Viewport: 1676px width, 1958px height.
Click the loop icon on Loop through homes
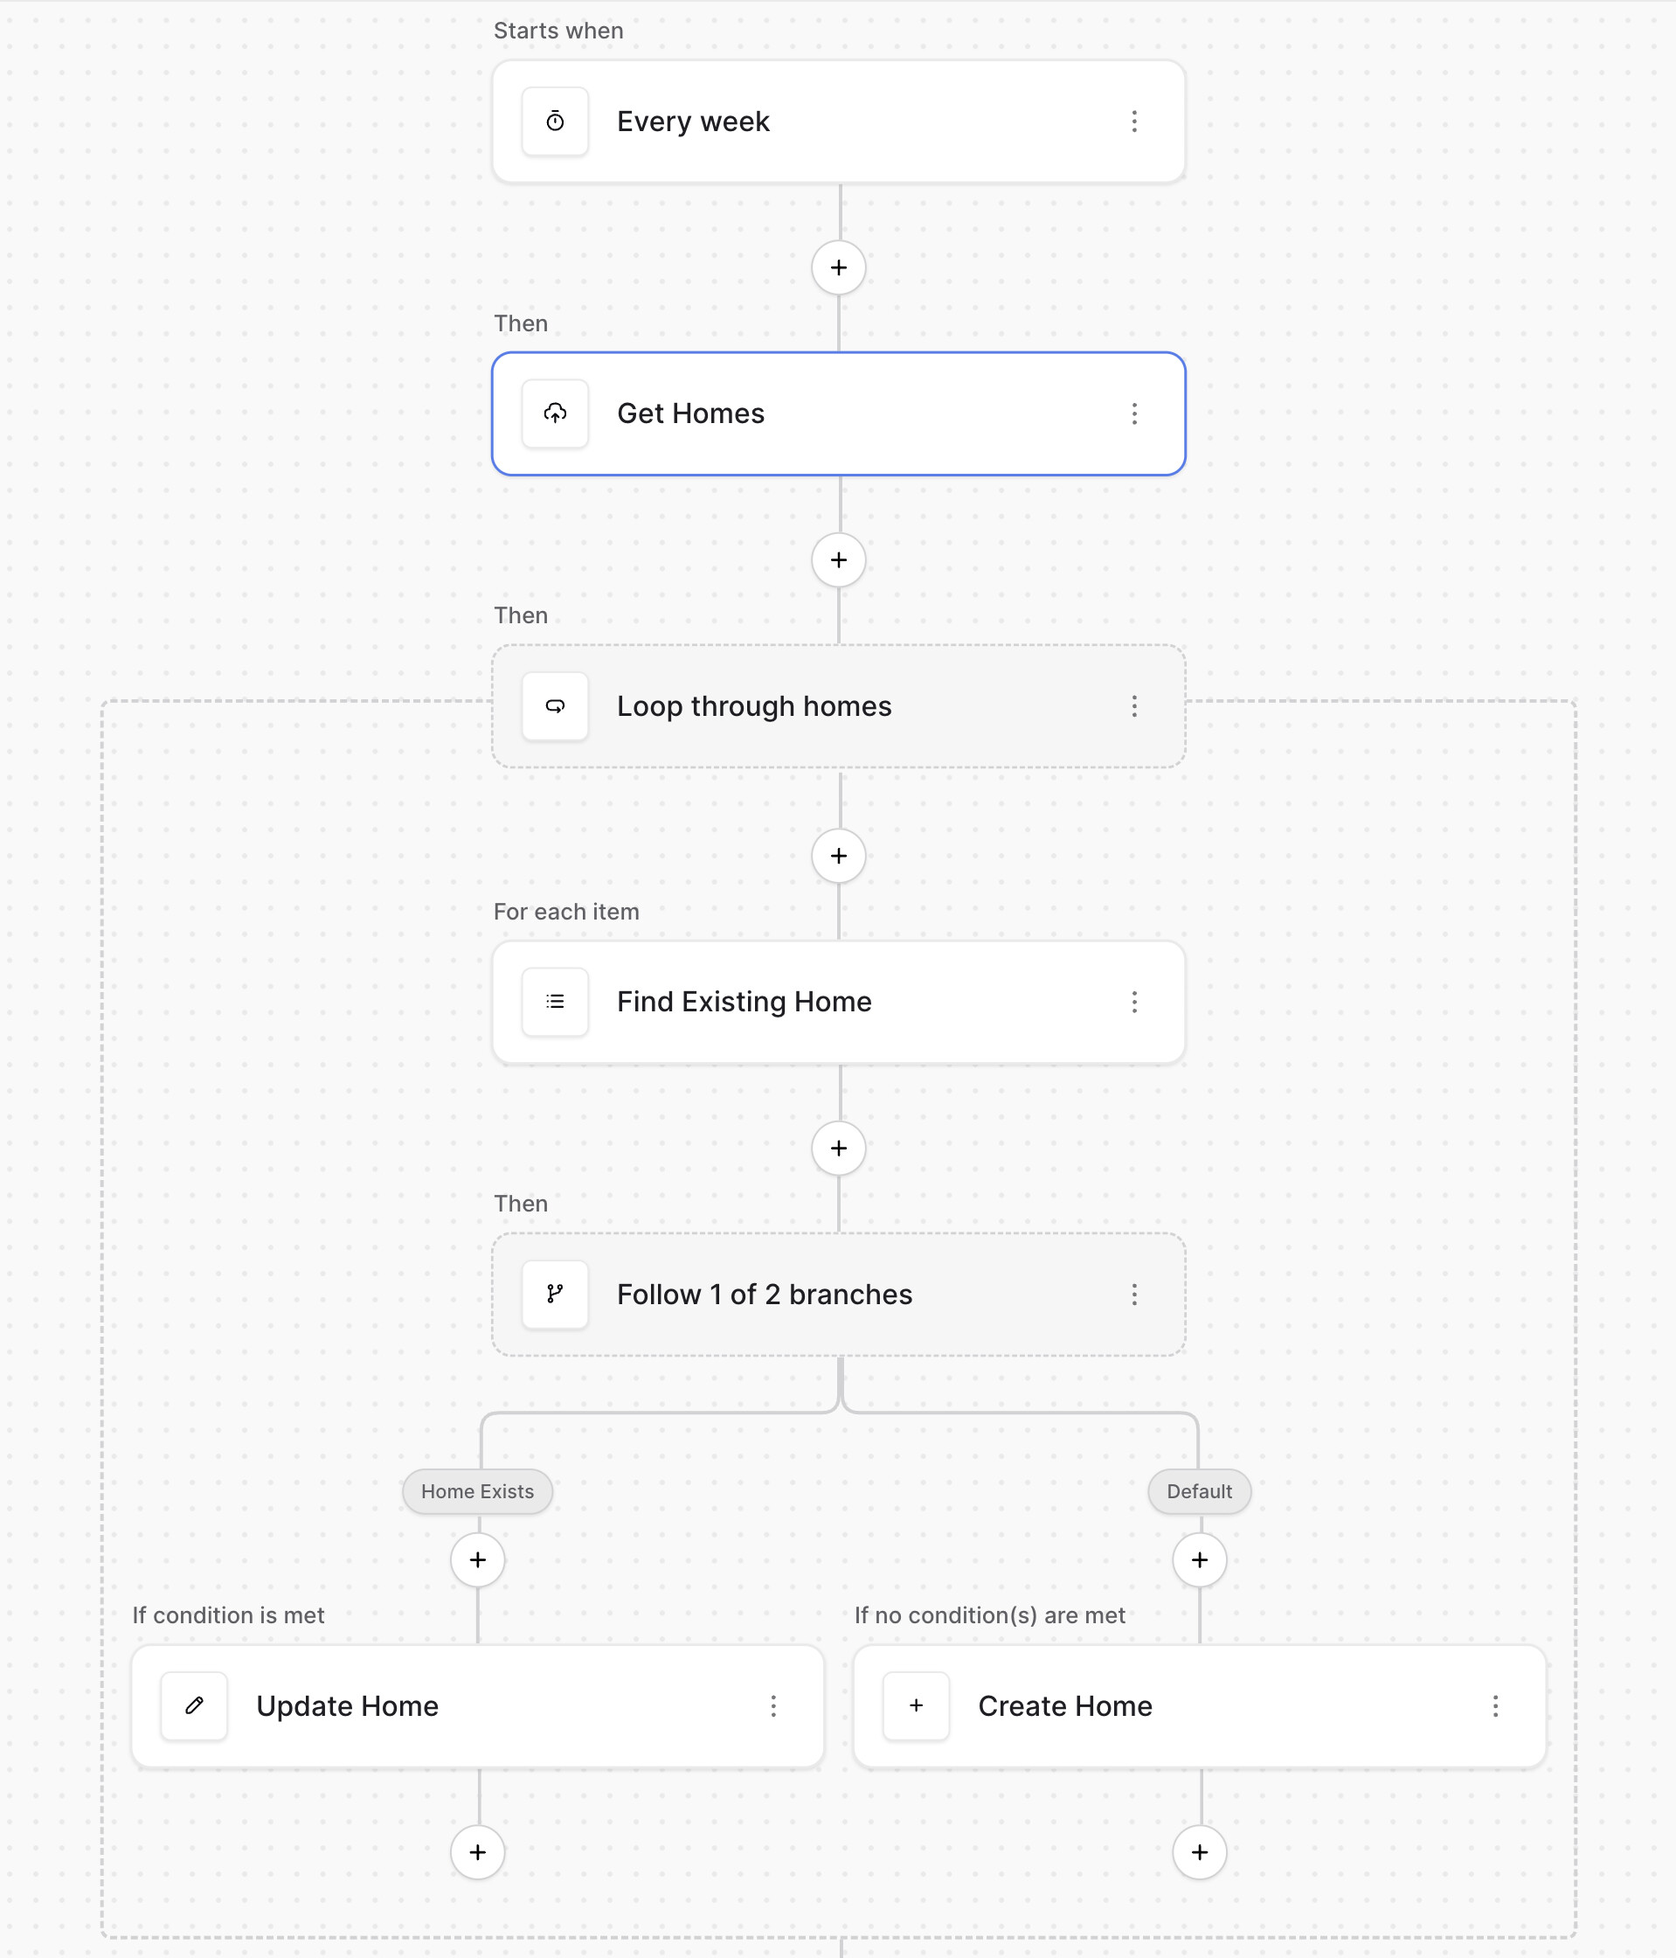pos(555,707)
